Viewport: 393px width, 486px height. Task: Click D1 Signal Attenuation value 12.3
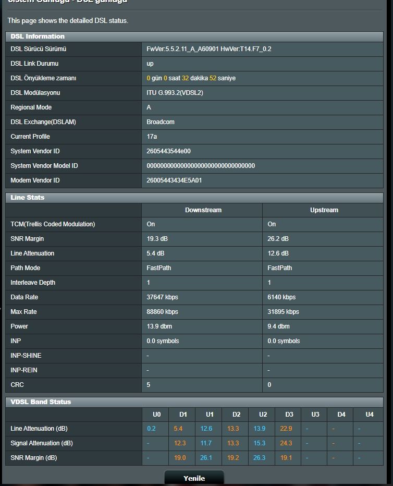click(180, 443)
